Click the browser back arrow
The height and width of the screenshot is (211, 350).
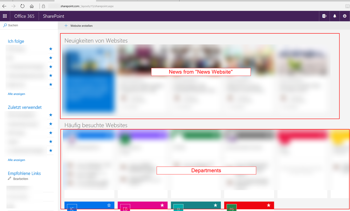pos(4,6)
